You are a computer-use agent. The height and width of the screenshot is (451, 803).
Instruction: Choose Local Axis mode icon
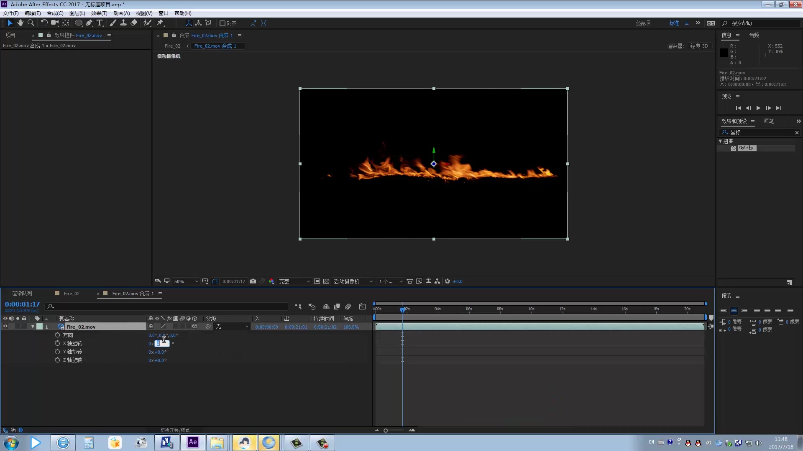click(189, 23)
